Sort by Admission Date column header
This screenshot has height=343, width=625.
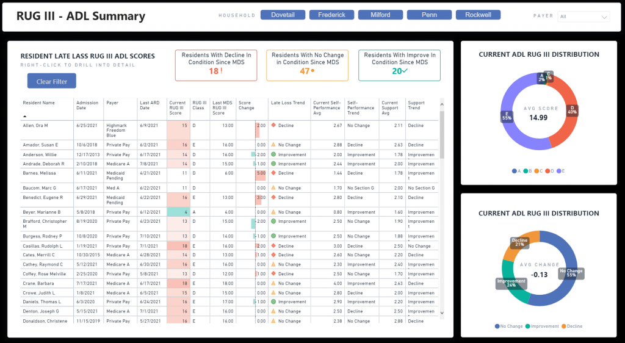87,105
